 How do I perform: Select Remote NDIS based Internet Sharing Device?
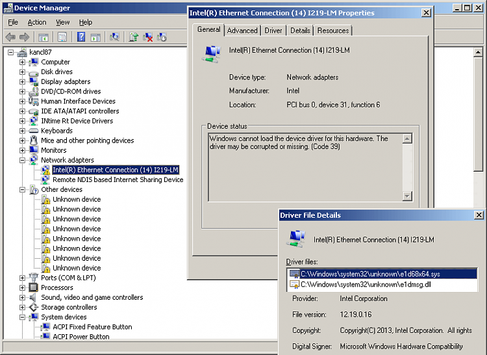[118, 179]
